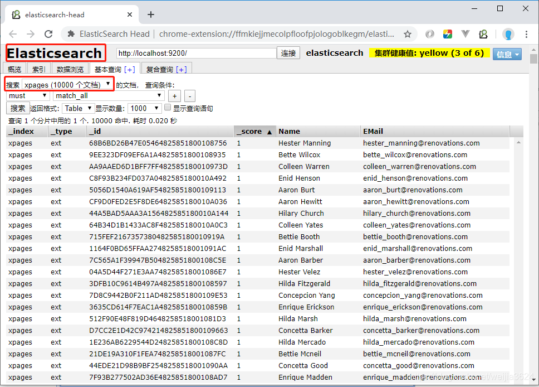Open Chrome's three-dot menu

[526, 34]
